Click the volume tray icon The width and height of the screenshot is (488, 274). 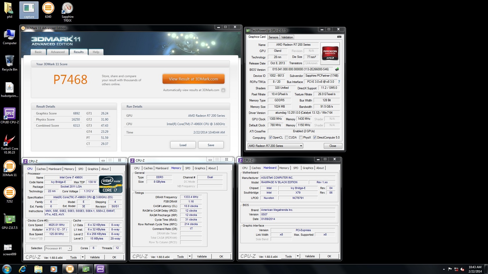click(x=462, y=269)
